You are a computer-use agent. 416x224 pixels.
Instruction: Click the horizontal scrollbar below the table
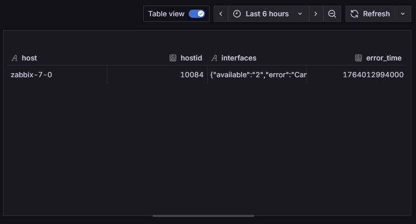click(x=203, y=216)
